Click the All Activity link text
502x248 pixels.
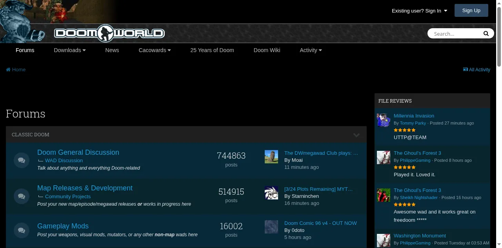[480, 70]
